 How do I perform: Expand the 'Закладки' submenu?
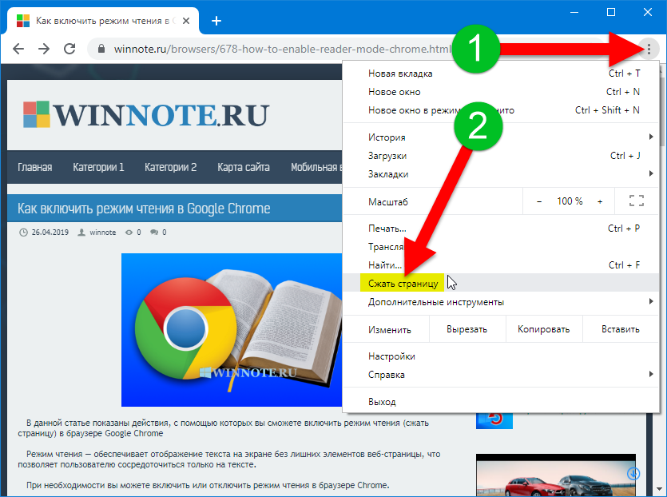501,173
